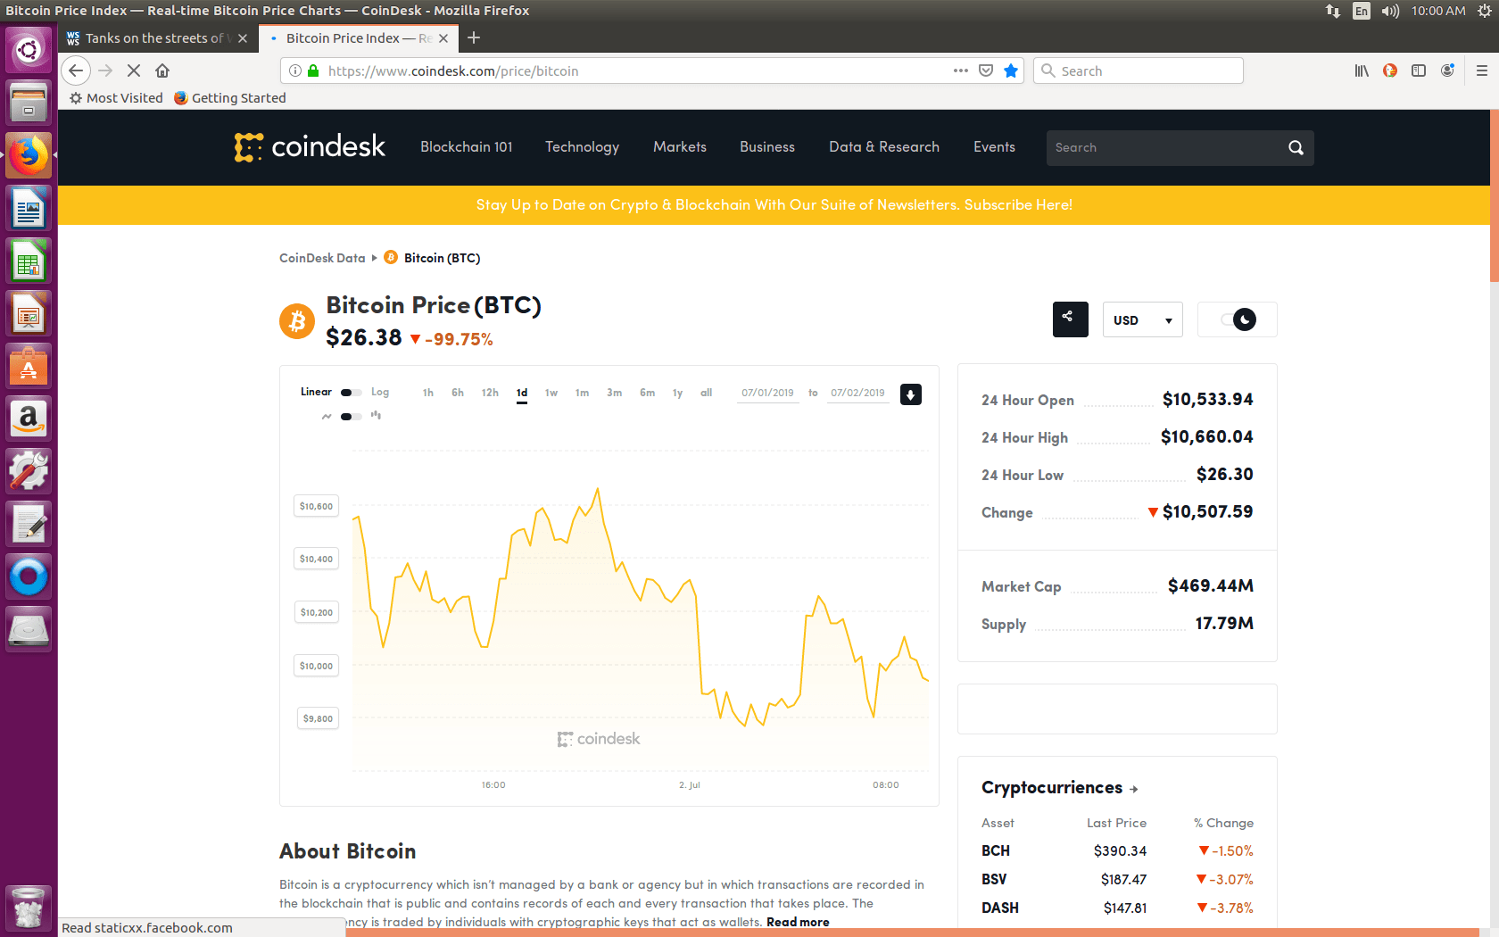
Task: Select the 1m chart range
Action: (582, 393)
